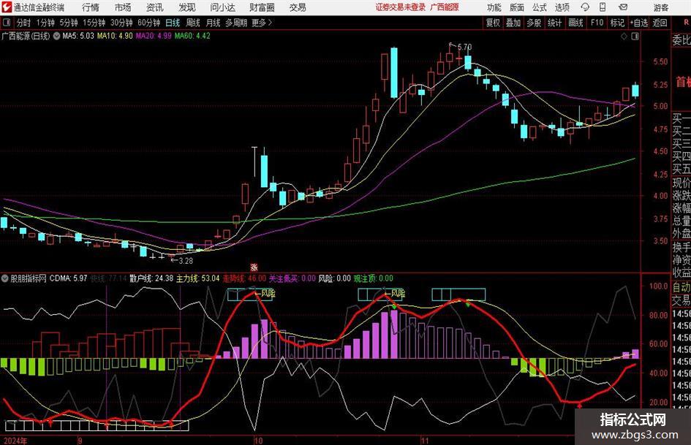Viewport: 691px width, 445px height.
Task: Click the 散户线: 24.38 label
Action: [x=151, y=278]
